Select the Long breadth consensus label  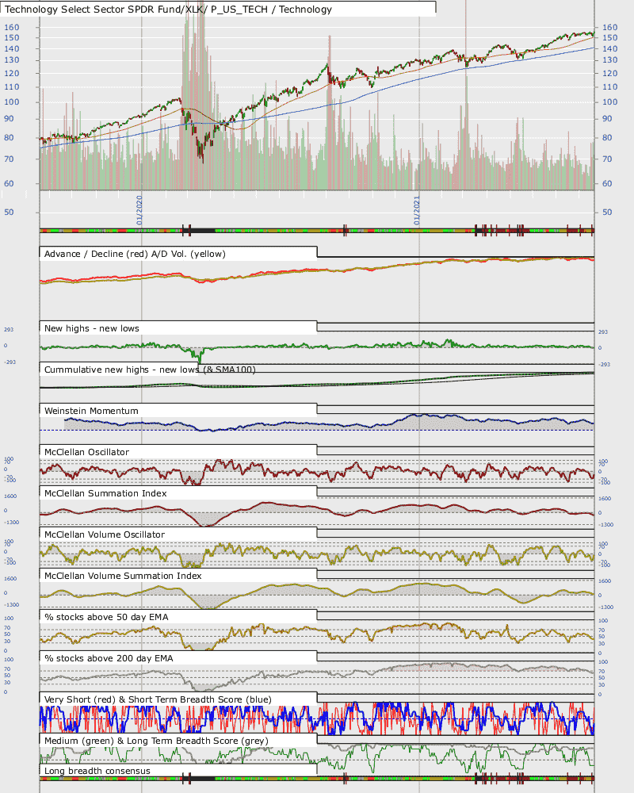97,771
